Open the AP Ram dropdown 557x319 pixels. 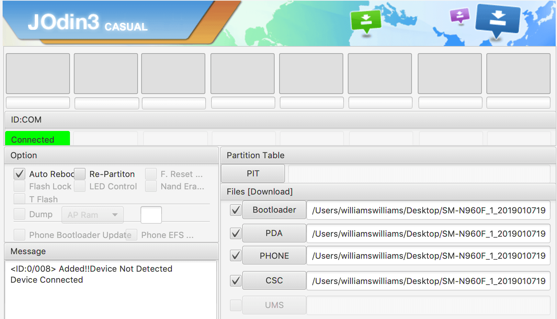click(x=93, y=215)
